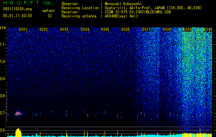Viewport: 216px width, 137px height.
Task: Click time marker 0334
Action: tap(85, 29)
